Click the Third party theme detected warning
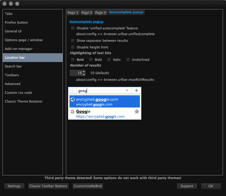226x196 pixels. coord(113,178)
